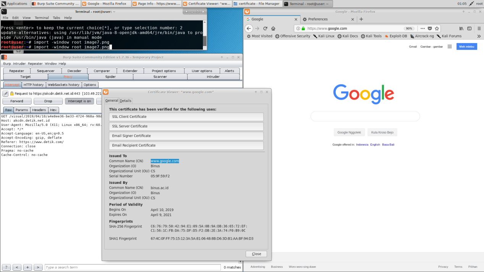
Task: Switch to certificate File Manager in taskbar
Action: [257, 3]
